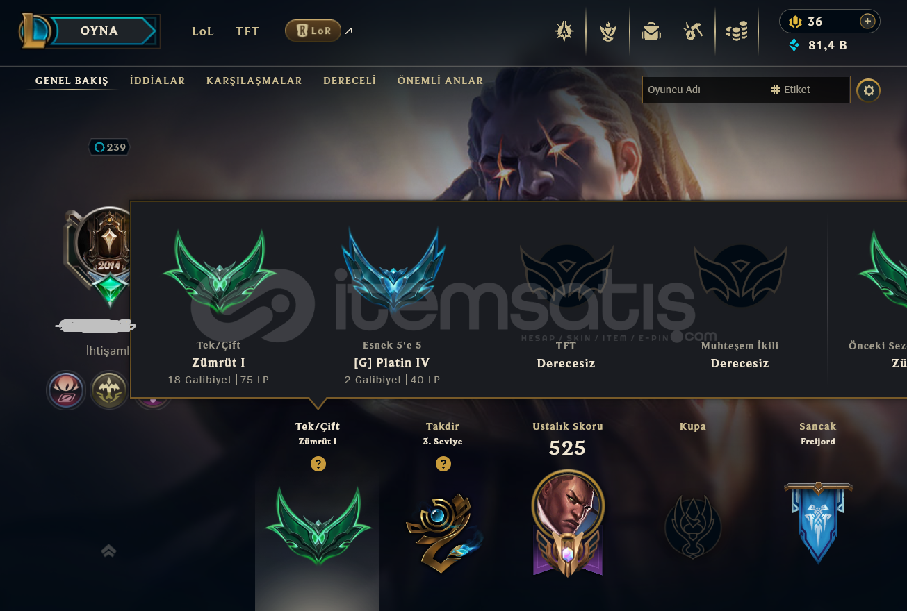Click the Oyuncu Adı search field

(x=702, y=90)
